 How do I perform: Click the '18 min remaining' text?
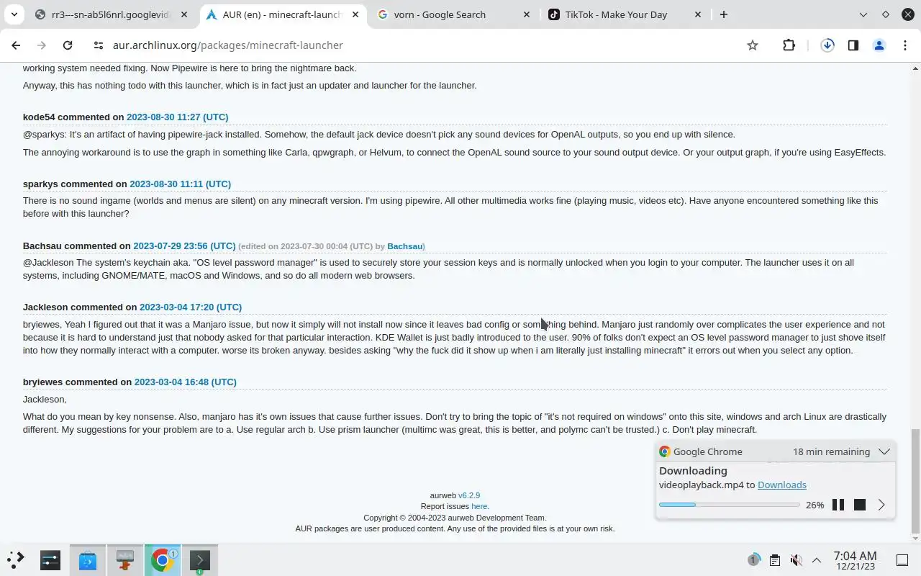pos(831,451)
